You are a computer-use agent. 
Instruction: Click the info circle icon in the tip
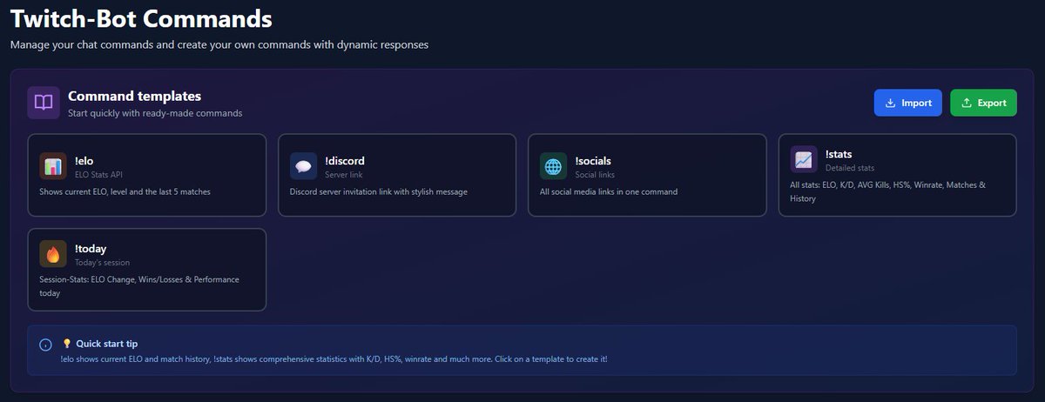(x=46, y=345)
